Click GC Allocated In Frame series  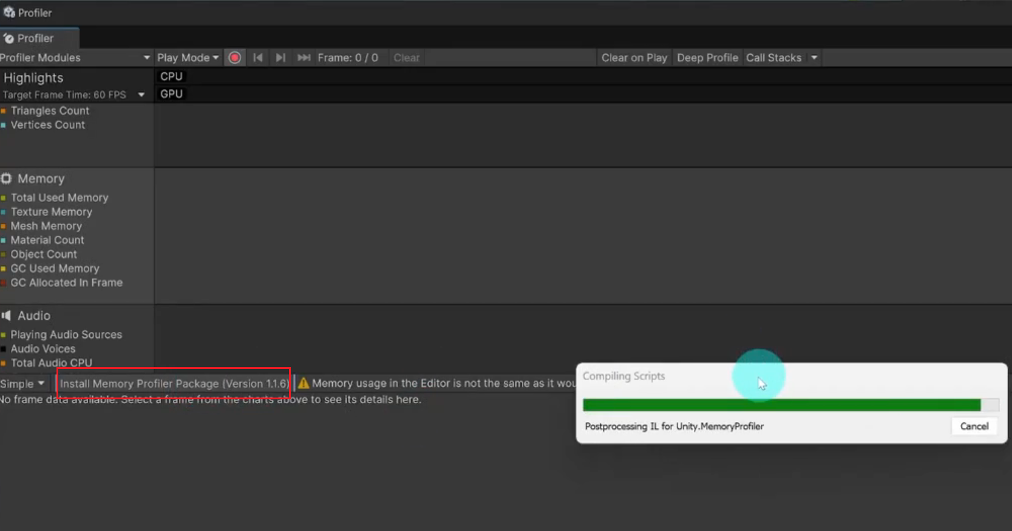pos(66,283)
